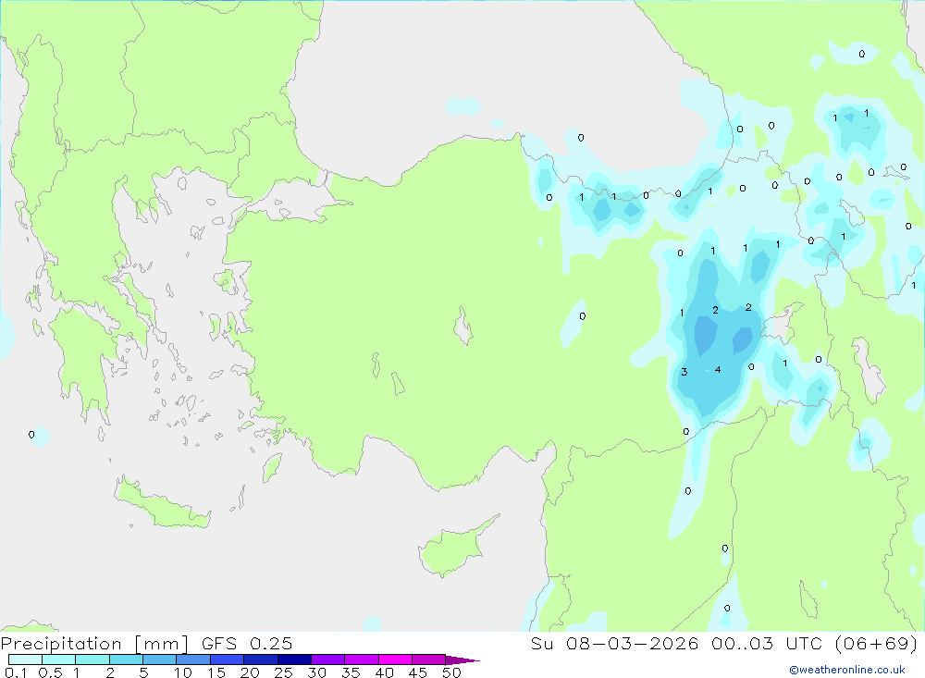925x678 pixels.
Task: Click the "50" legend scale label
Action: (x=451, y=672)
